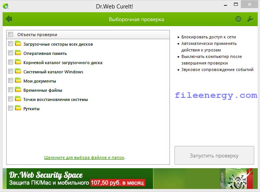Check Мои документы

click(10, 81)
